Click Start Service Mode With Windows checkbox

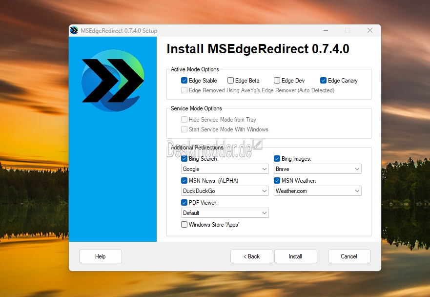(x=184, y=129)
